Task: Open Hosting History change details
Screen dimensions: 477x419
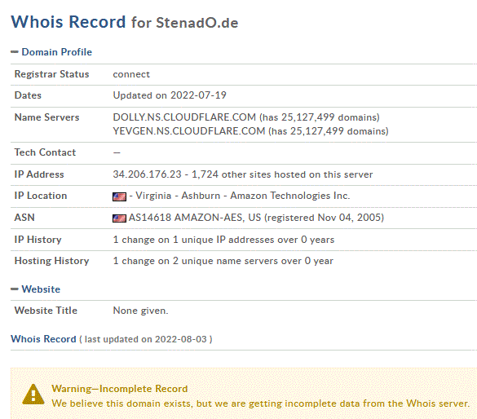Action: pos(223,261)
